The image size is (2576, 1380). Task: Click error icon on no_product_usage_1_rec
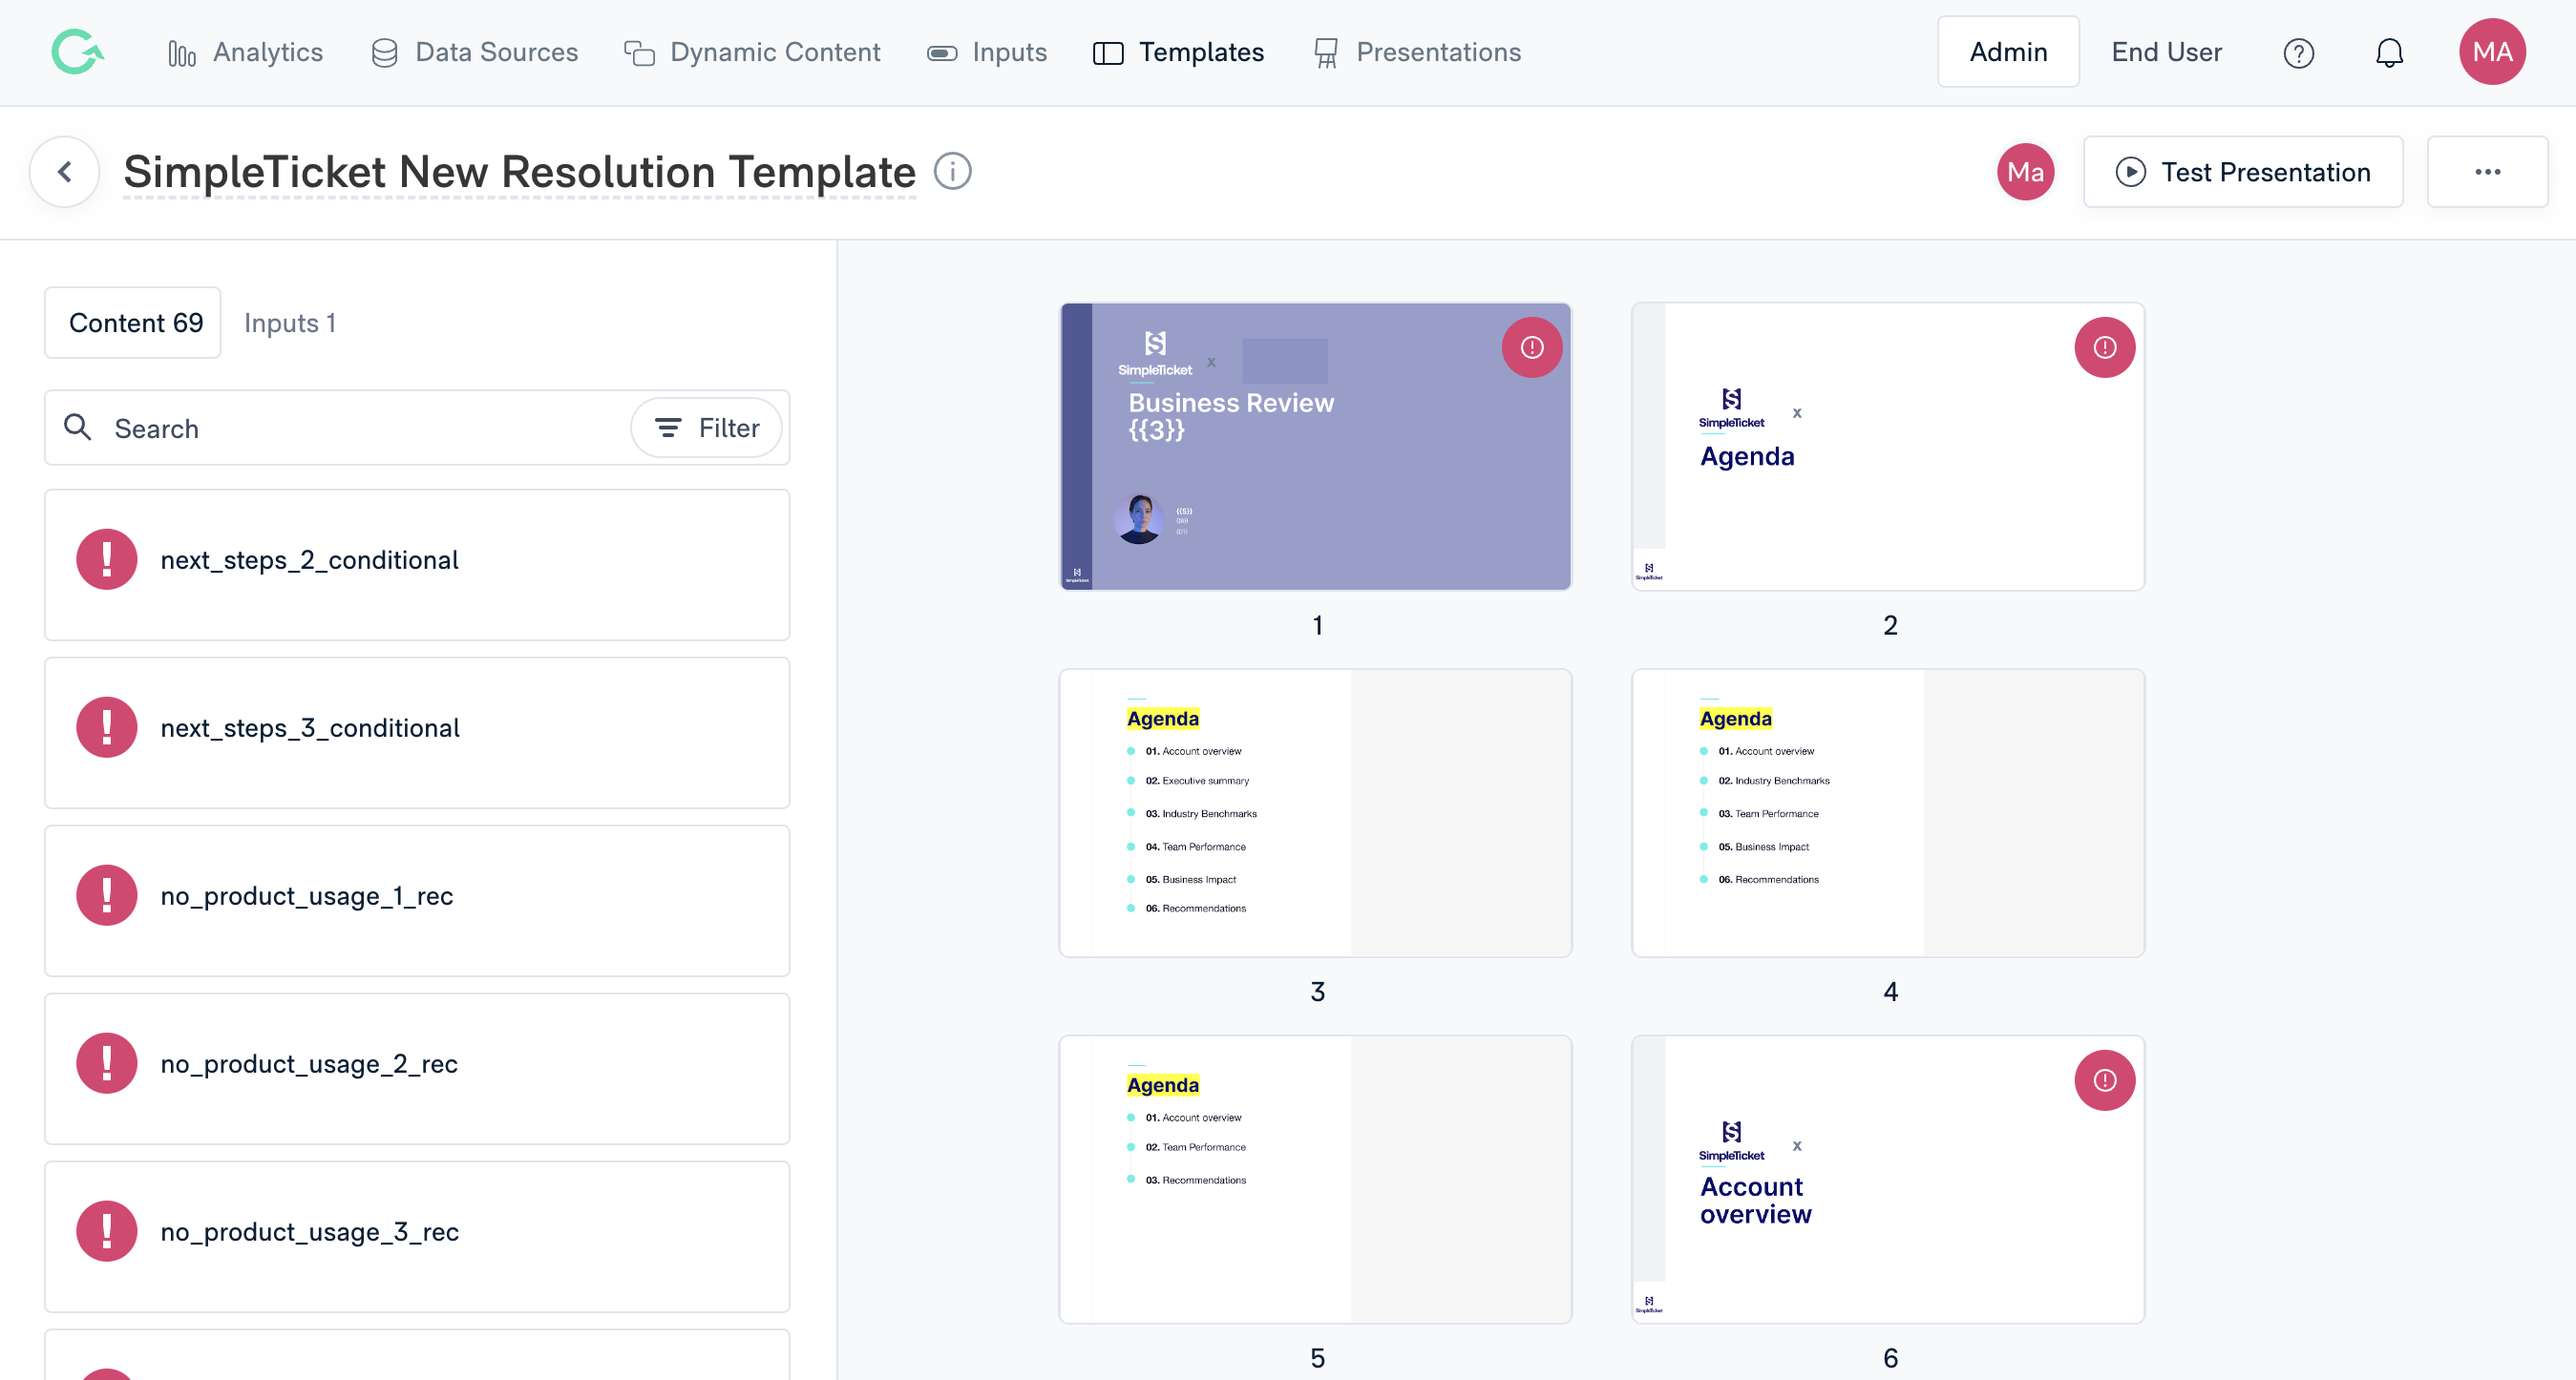[x=107, y=895]
